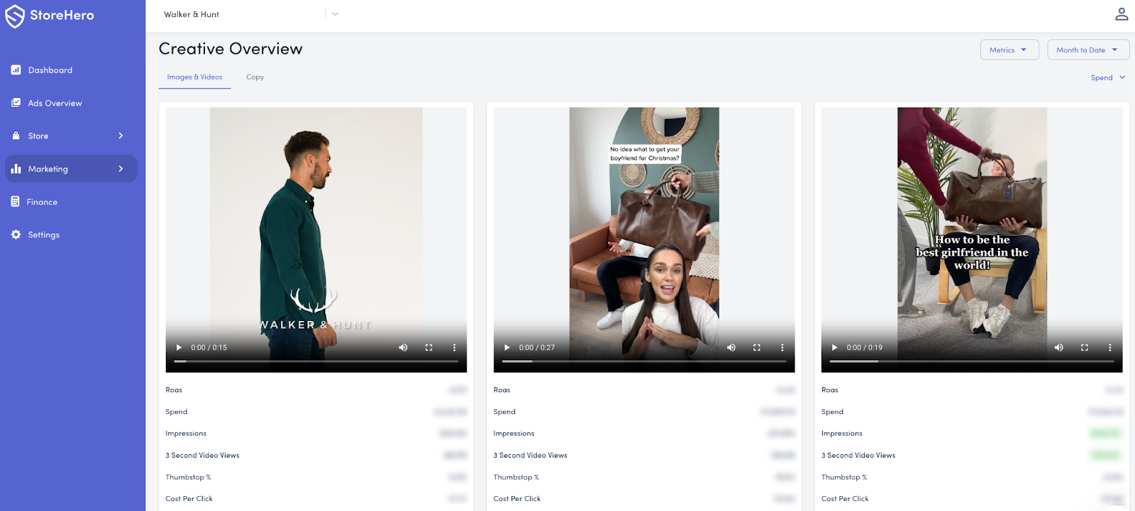Open the user account profile icon
The image size is (1135, 511).
point(1121,14)
